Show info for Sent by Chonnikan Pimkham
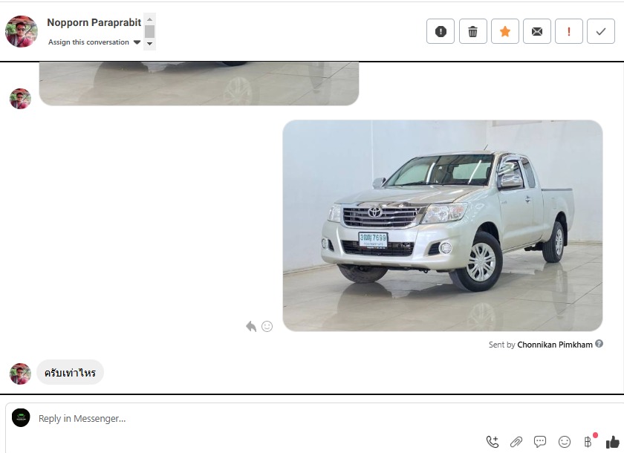The width and height of the screenshot is (624, 453). coord(599,344)
